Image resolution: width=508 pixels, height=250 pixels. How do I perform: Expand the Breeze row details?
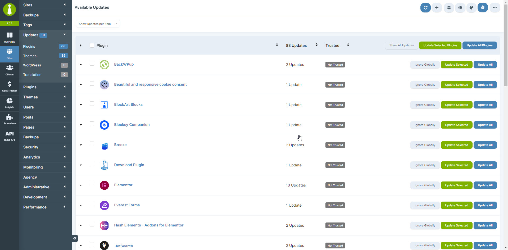pyautogui.click(x=81, y=145)
